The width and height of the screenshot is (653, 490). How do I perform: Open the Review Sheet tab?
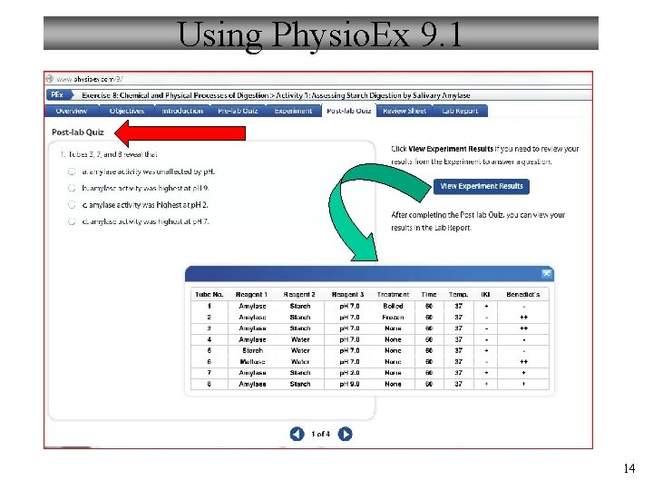(x=404, y=111)
